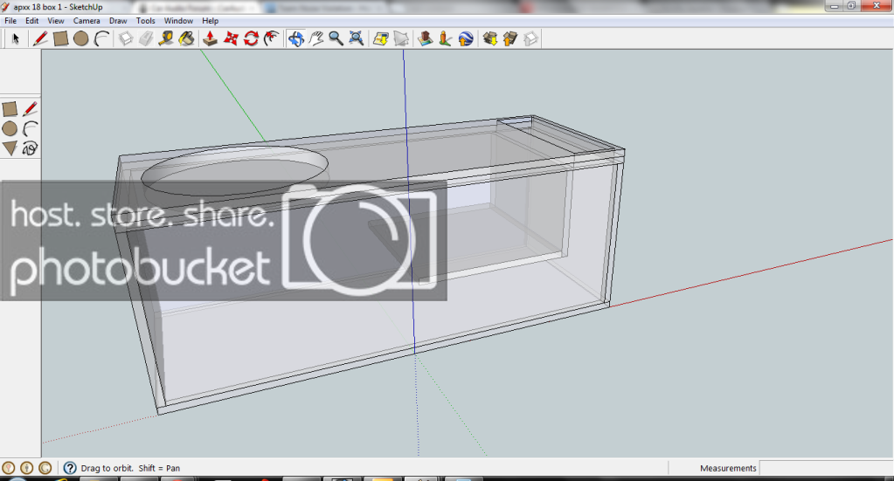This screenshot has height=481, width=894.
Task: Open the View menu
Action: (56, 20)
